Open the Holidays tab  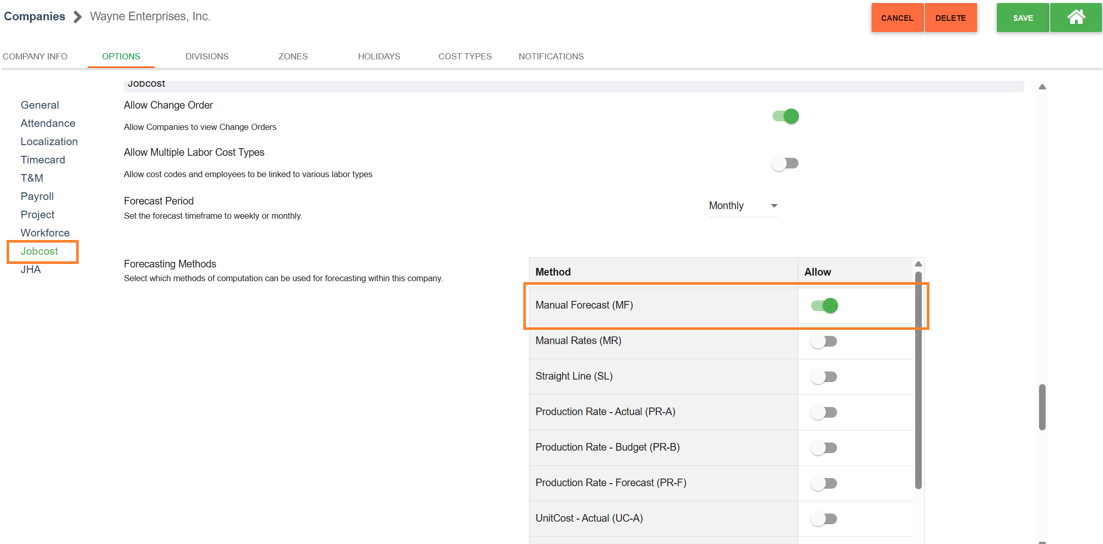pos(379,56)
